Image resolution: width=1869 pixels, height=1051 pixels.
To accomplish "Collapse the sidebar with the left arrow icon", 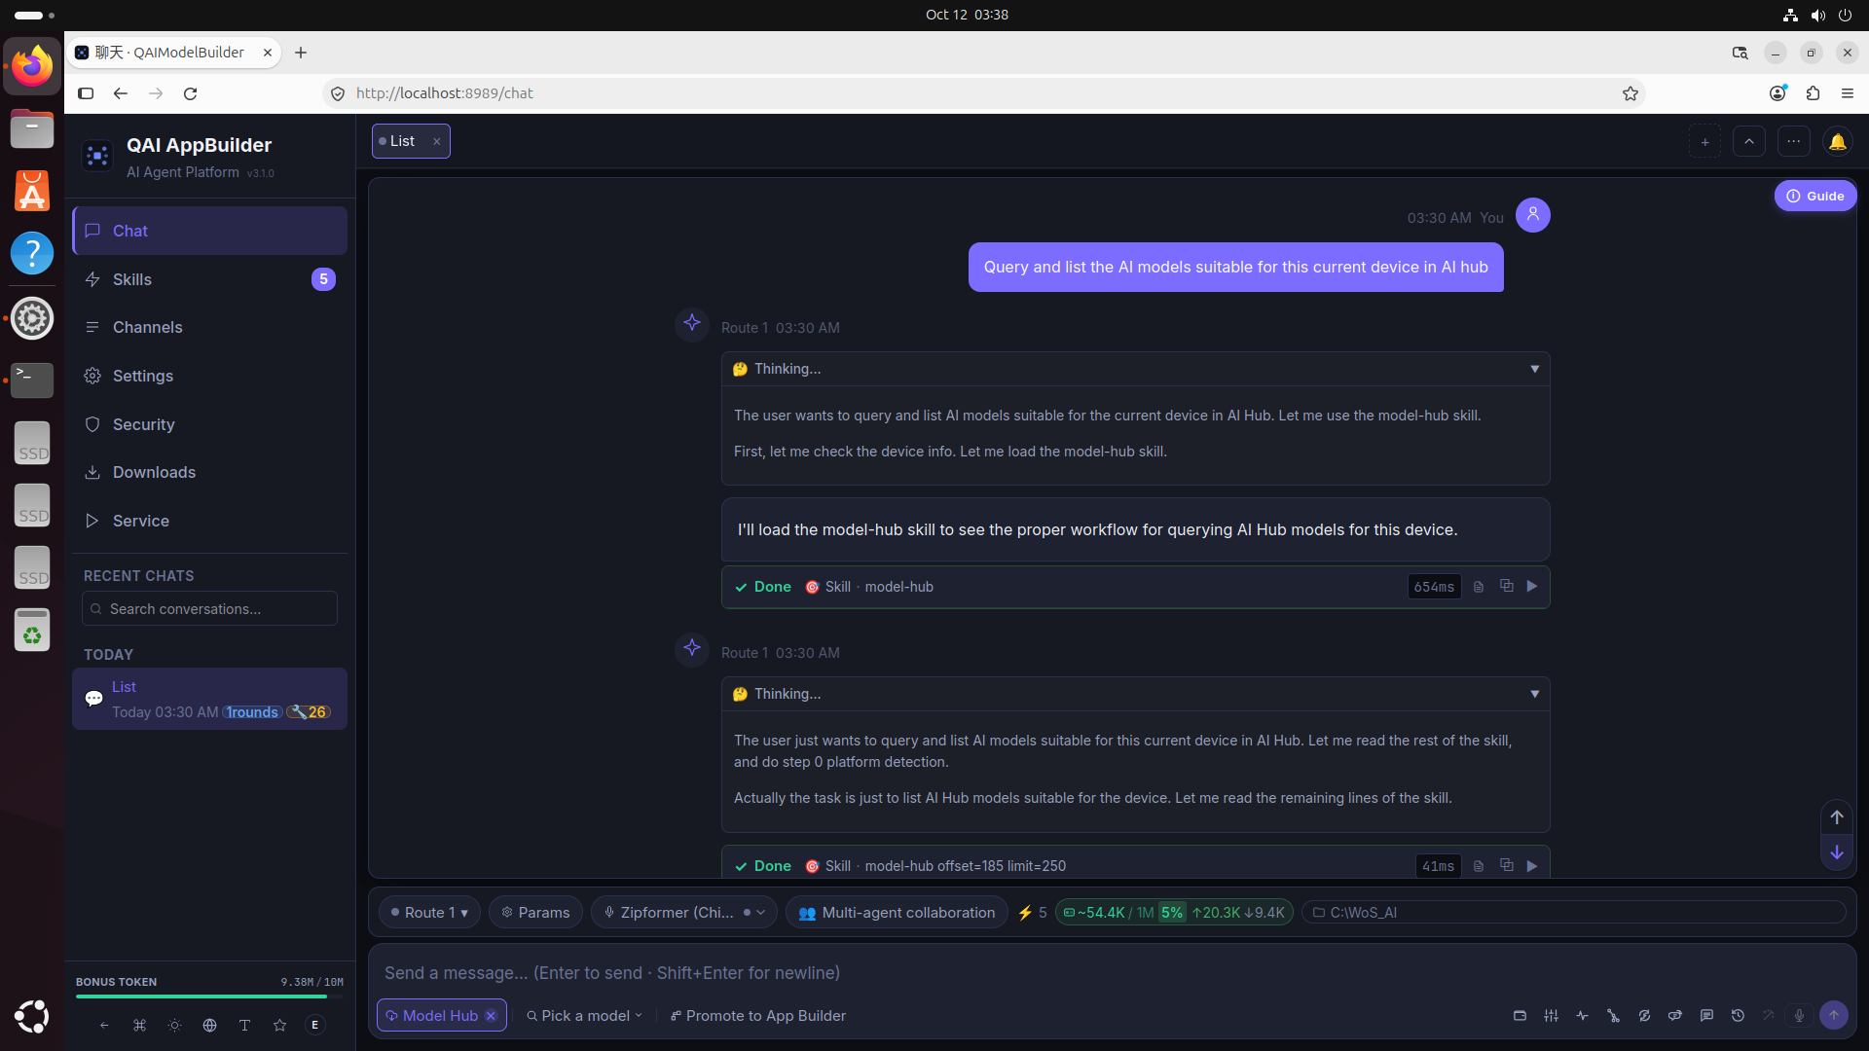I will tap(104, 1025).
